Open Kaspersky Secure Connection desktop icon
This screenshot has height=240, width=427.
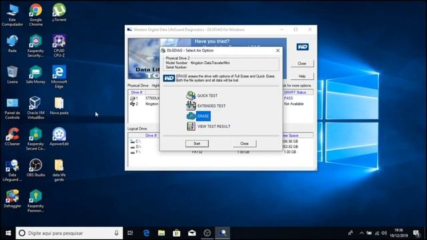tap(35, 139)
